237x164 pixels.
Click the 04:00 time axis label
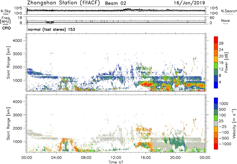(x=57, y=158)
